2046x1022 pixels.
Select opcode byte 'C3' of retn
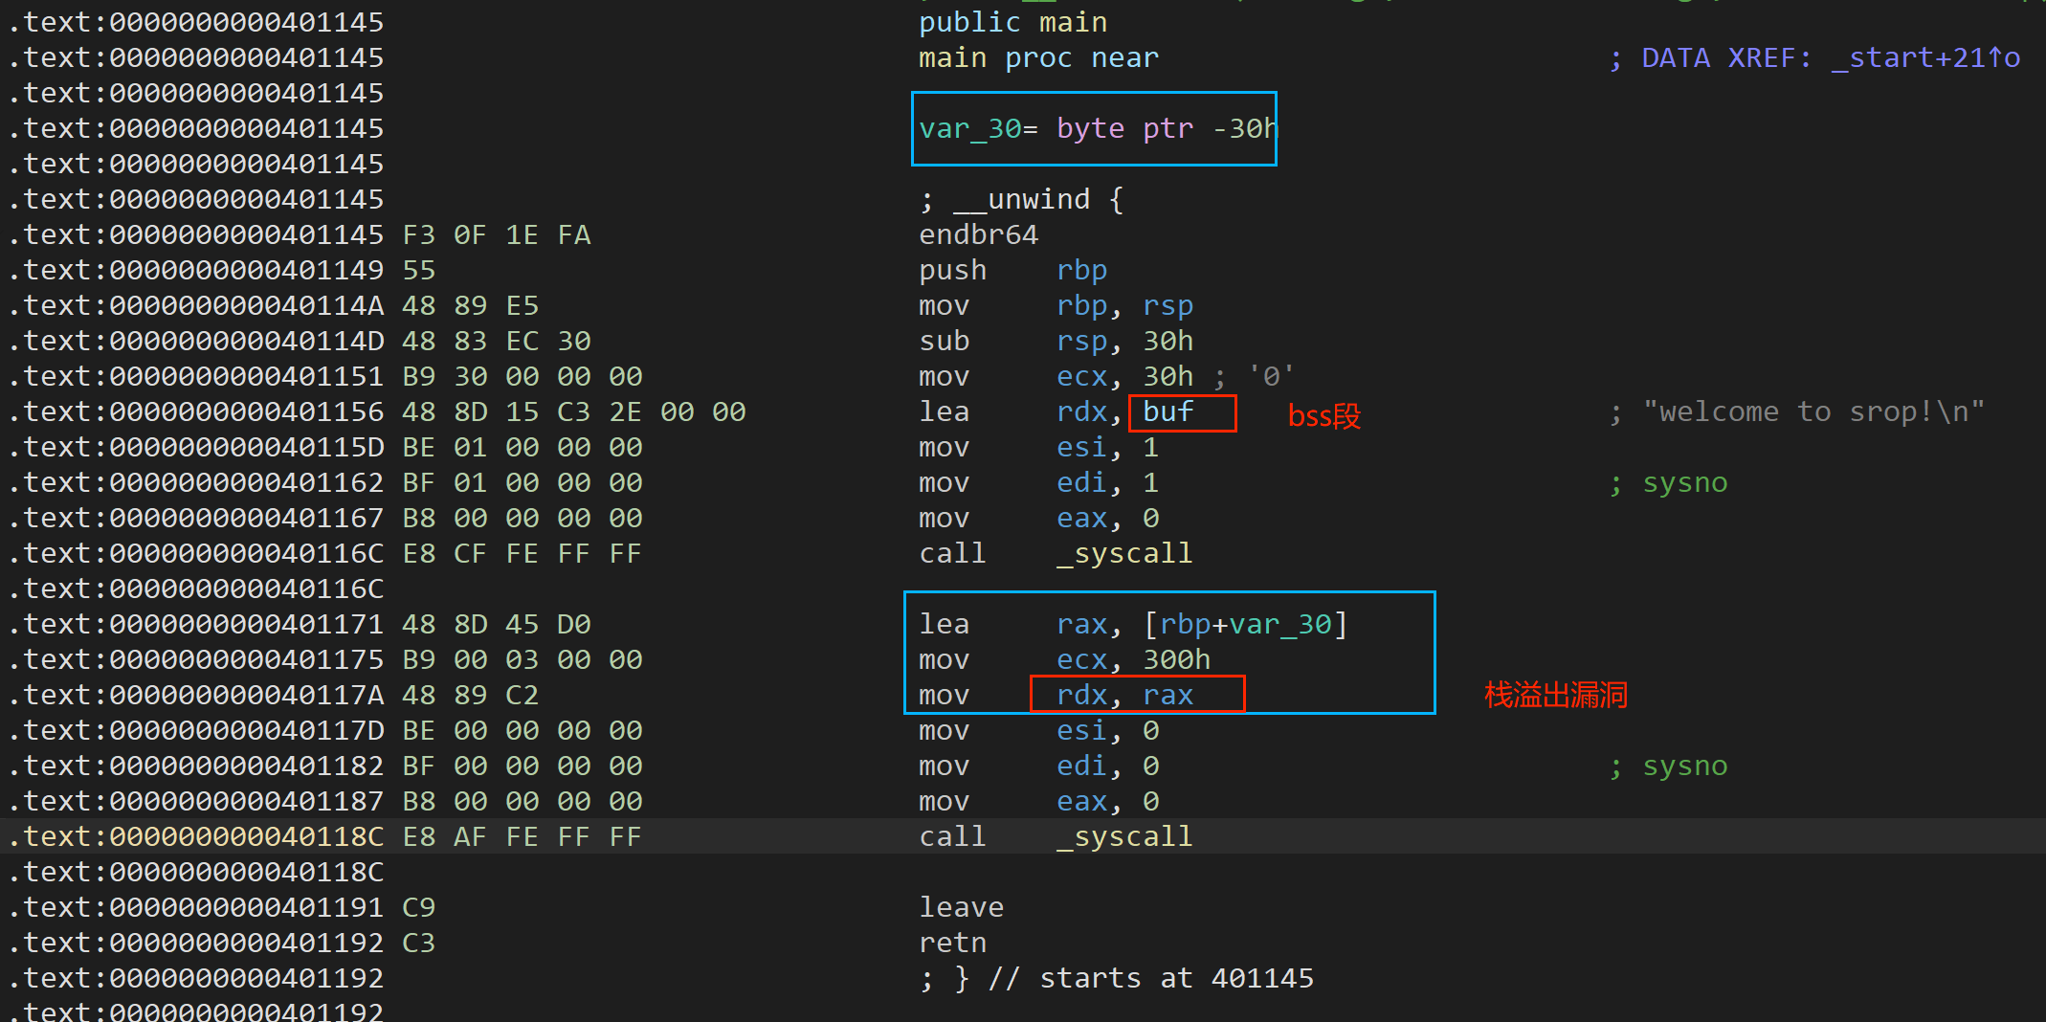point(418,943)
